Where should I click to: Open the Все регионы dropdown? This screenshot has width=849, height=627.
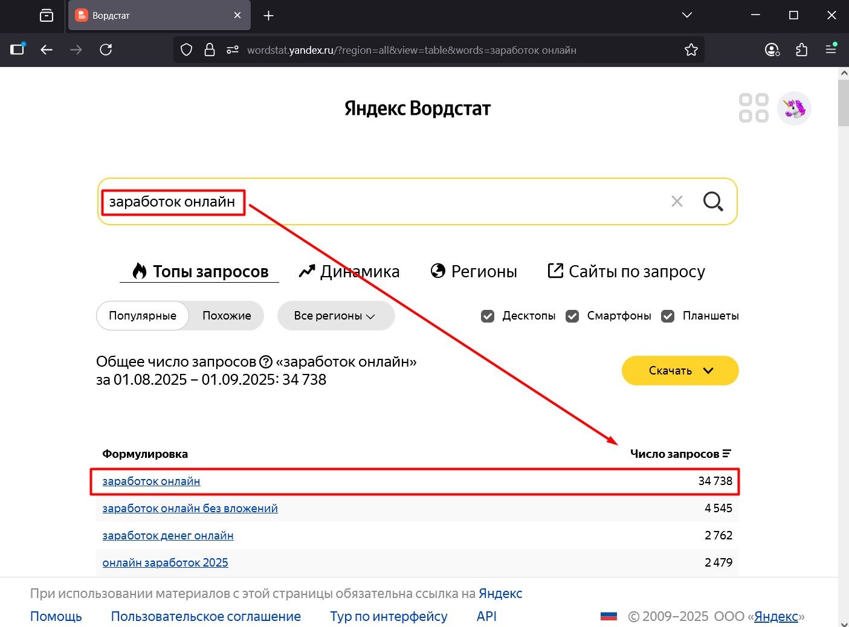[336, 315]
